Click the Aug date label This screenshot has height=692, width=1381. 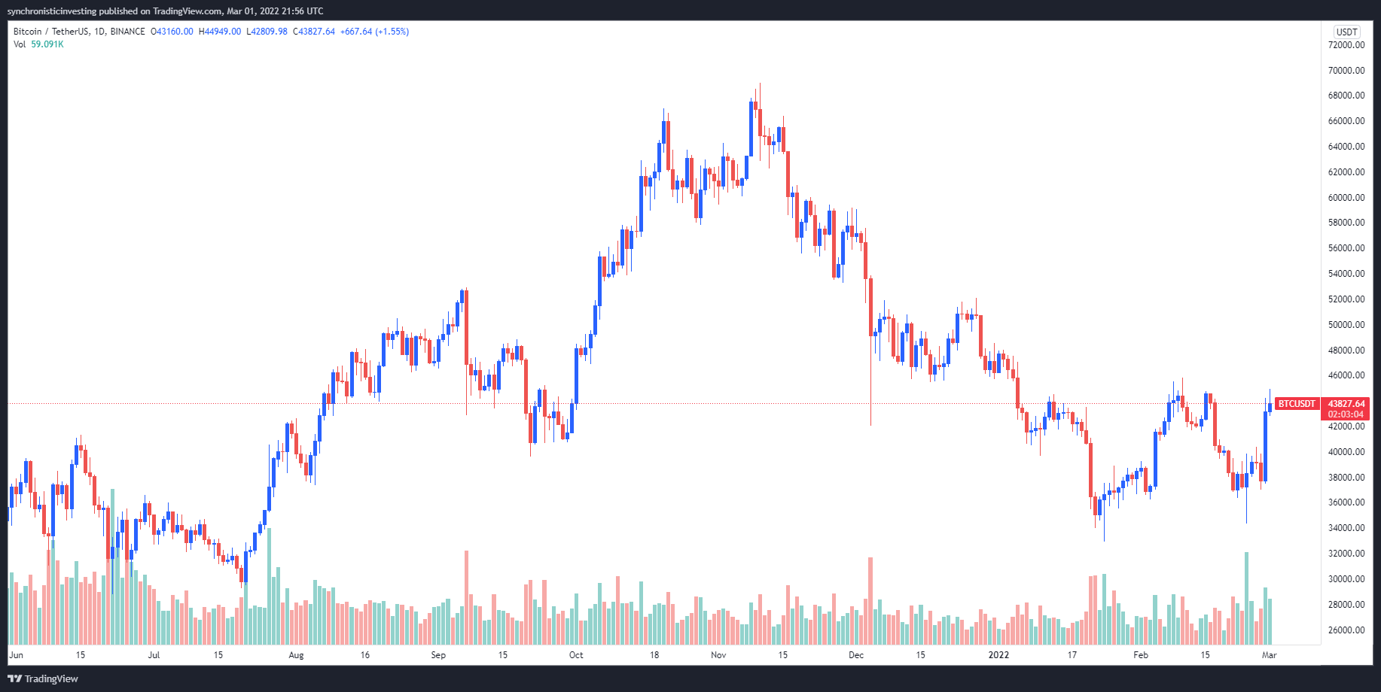pos(296,655)
